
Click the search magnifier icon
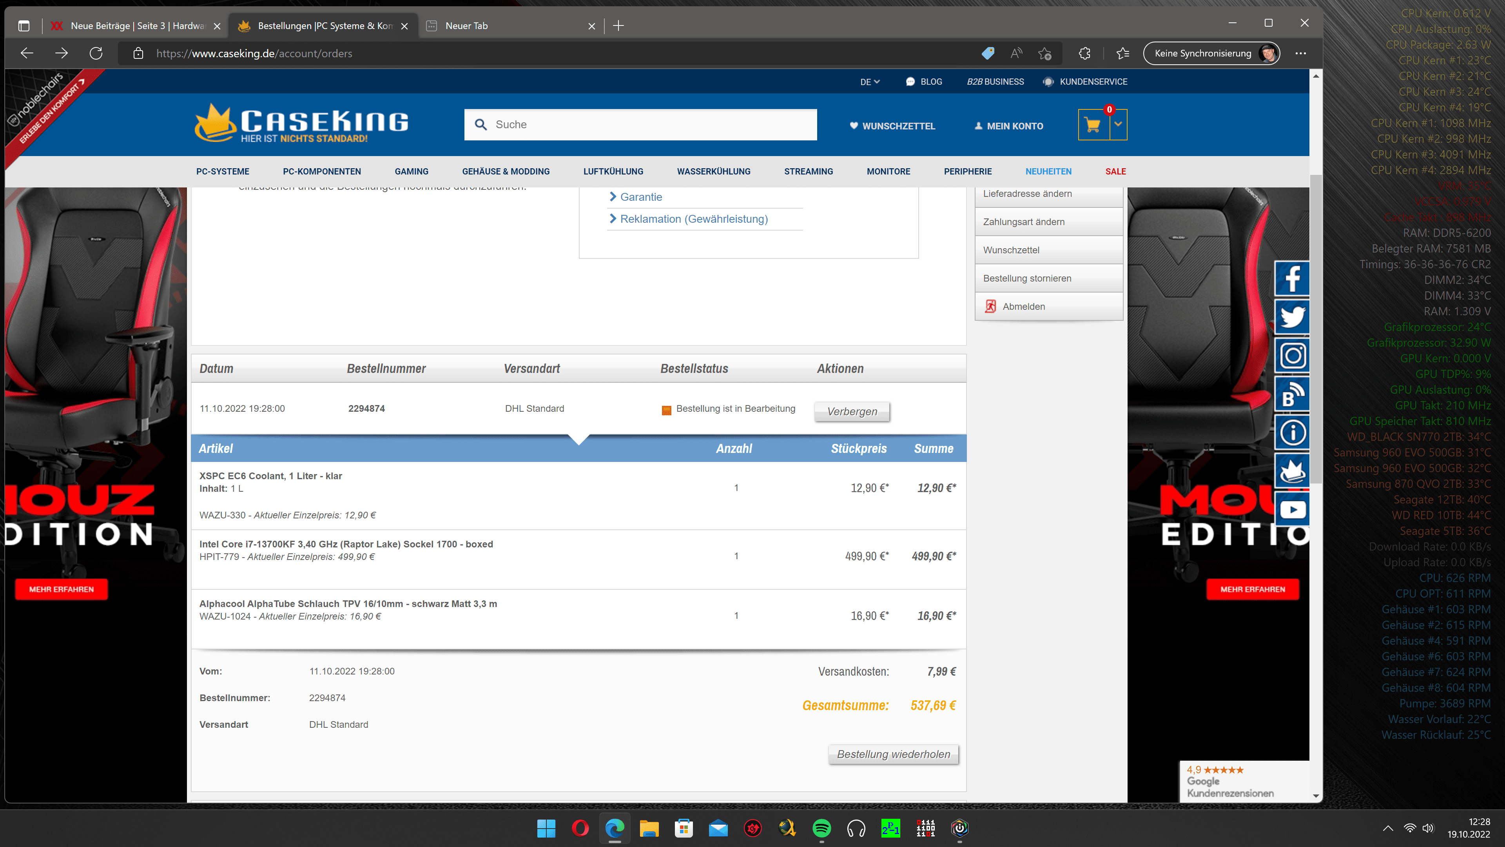pyautogui.click(x=480, y=125)
